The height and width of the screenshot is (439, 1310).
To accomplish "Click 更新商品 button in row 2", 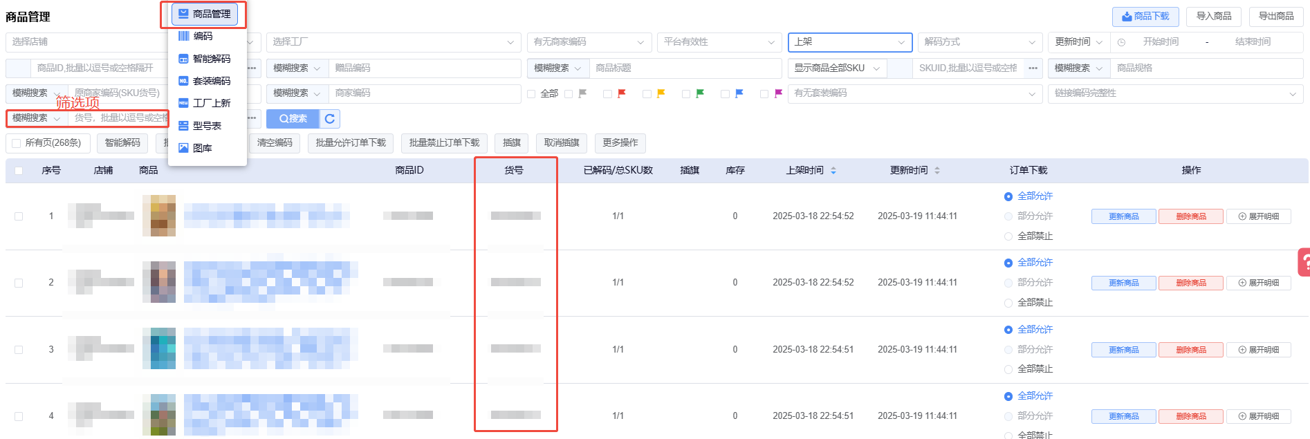I will tap(1123, 283).
